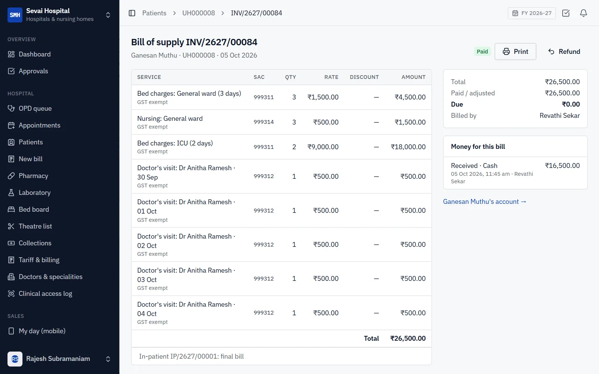Click the Refund button

click(x=564, y=52)
